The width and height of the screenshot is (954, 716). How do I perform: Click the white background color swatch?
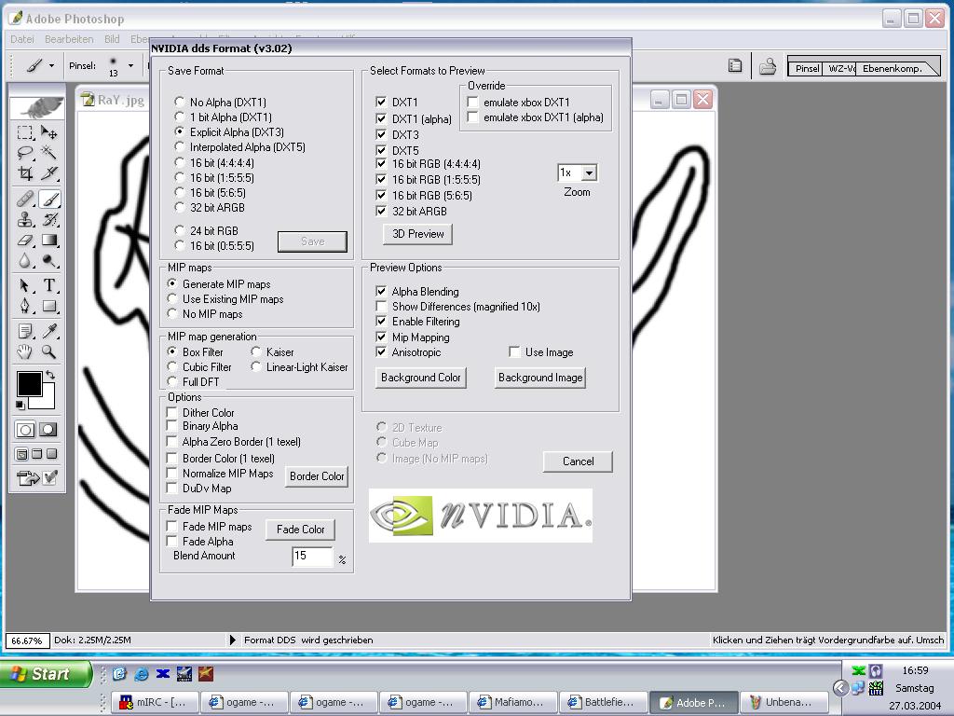pyautogui.click(x=48, y=401)
